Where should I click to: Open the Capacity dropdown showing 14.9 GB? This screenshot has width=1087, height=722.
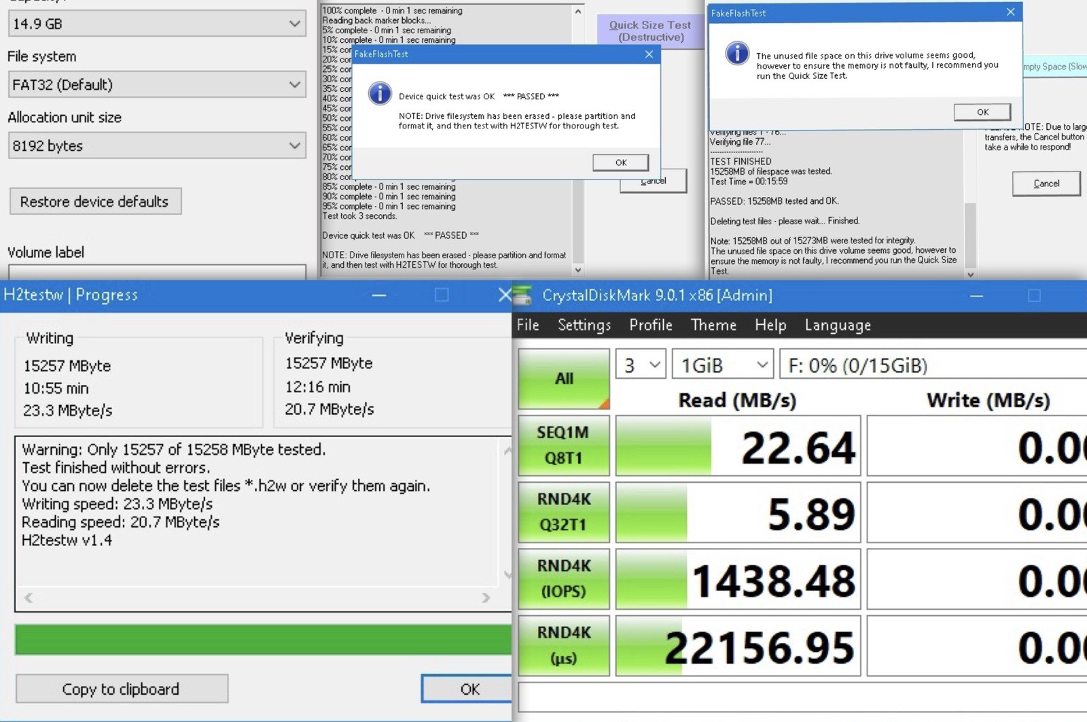click(157, 24)
